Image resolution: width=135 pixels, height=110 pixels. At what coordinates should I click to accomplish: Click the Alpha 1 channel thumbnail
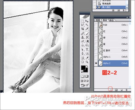tap(100, 57)
